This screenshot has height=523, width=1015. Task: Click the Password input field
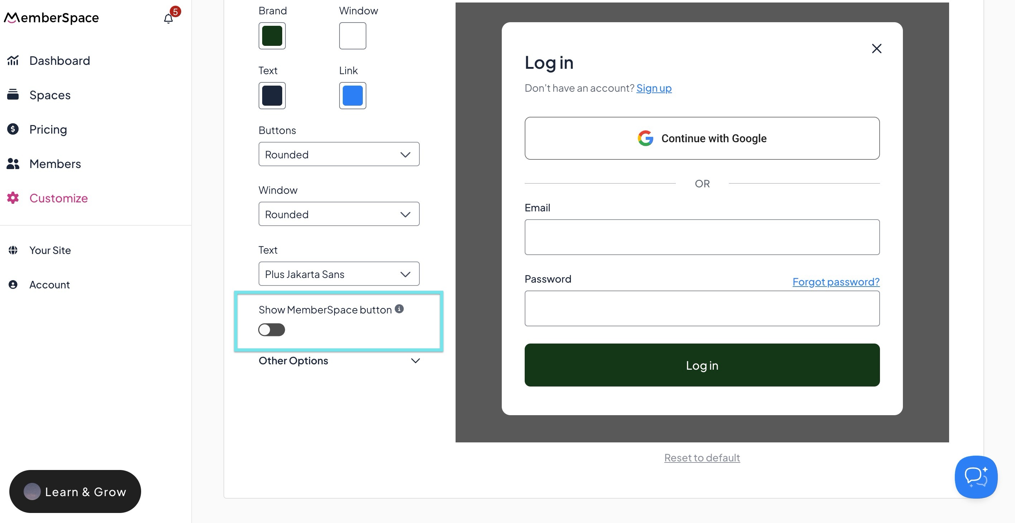[702, 308]
